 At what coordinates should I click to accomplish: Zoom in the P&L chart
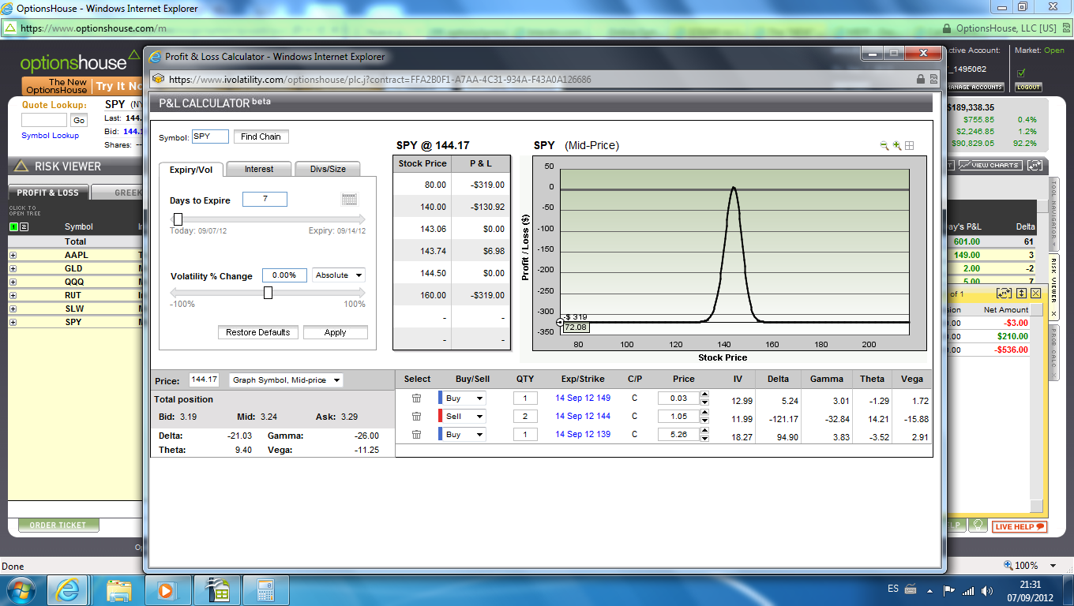pos(897,146)
